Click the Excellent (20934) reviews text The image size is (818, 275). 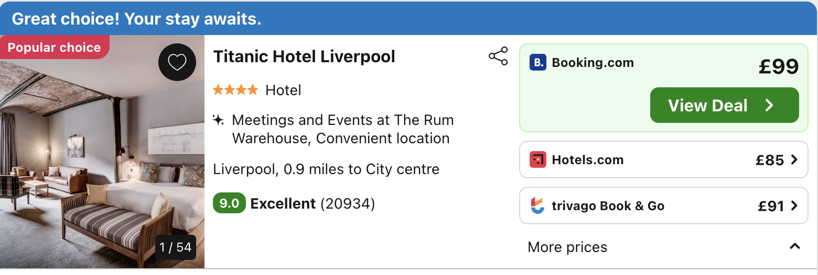pyautogui.click(x=313, y=203)
